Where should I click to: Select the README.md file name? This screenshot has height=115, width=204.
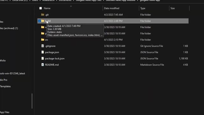(52, 65)
